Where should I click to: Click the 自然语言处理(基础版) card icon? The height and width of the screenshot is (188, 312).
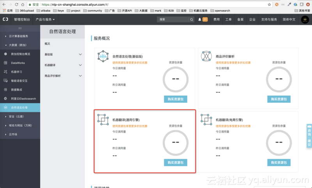(x=103, y=56)
